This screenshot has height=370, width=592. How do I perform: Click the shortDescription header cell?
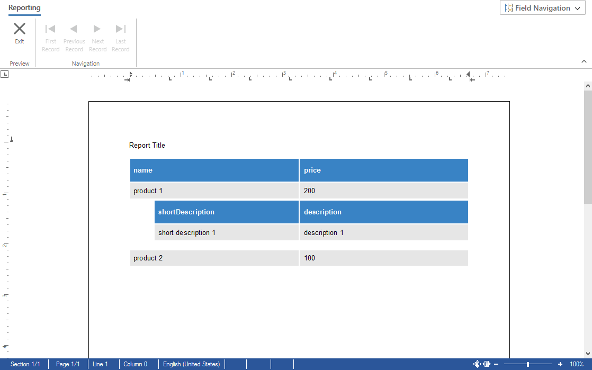pyautogui.click(x=227, y=212)
